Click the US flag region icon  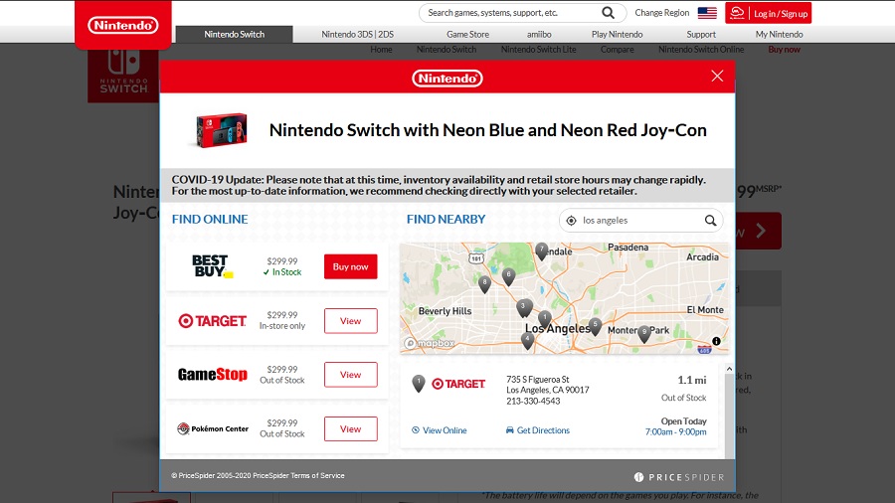707,13
